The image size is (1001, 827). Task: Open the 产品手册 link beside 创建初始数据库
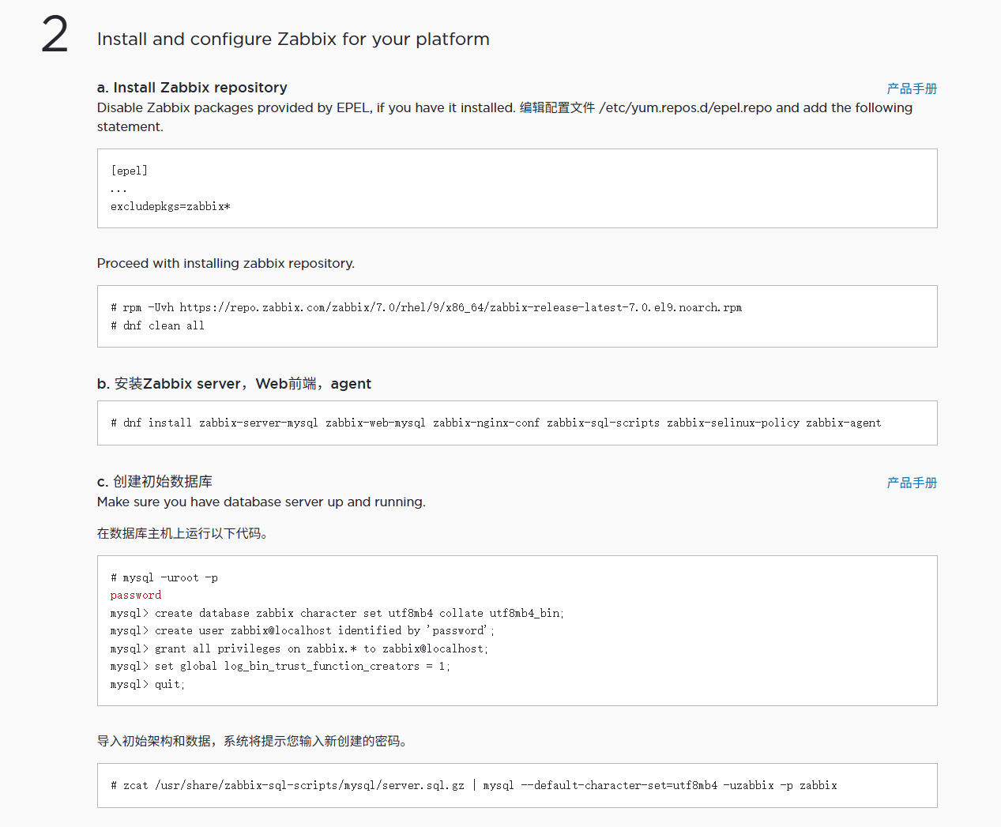(912, 483)
